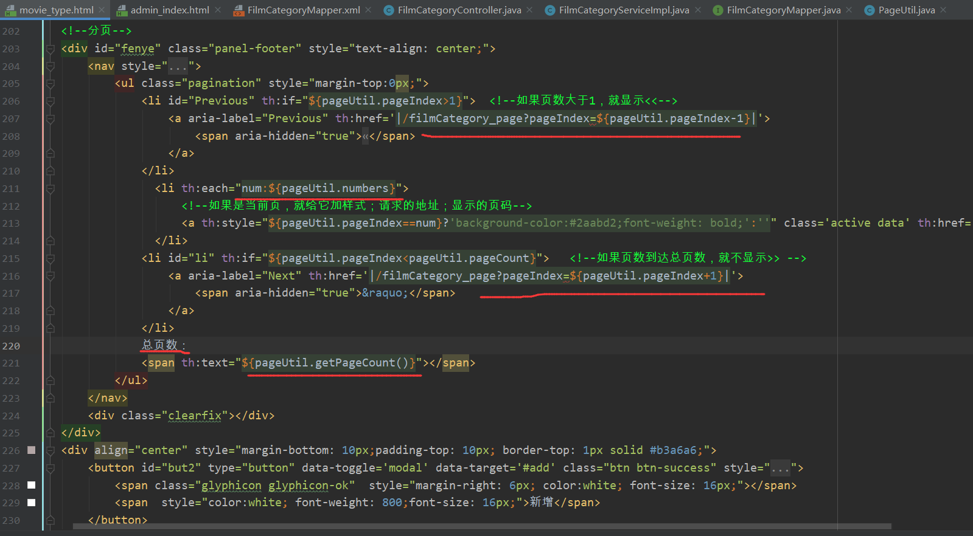Close the FilmCategoryController.java tab
The image size is (973, 536).
tap(529, 10)
